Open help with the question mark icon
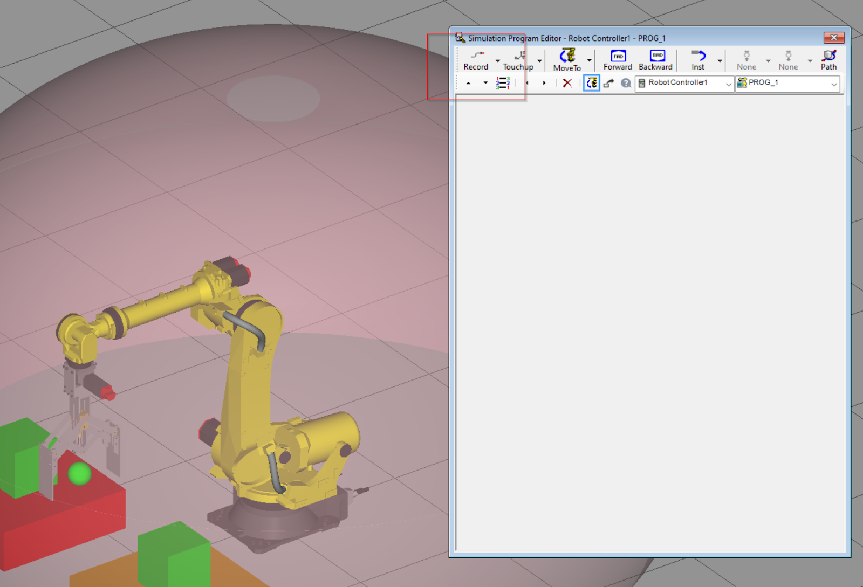The height and width of the screenshot is (587, 863). (x=626, y=83)
